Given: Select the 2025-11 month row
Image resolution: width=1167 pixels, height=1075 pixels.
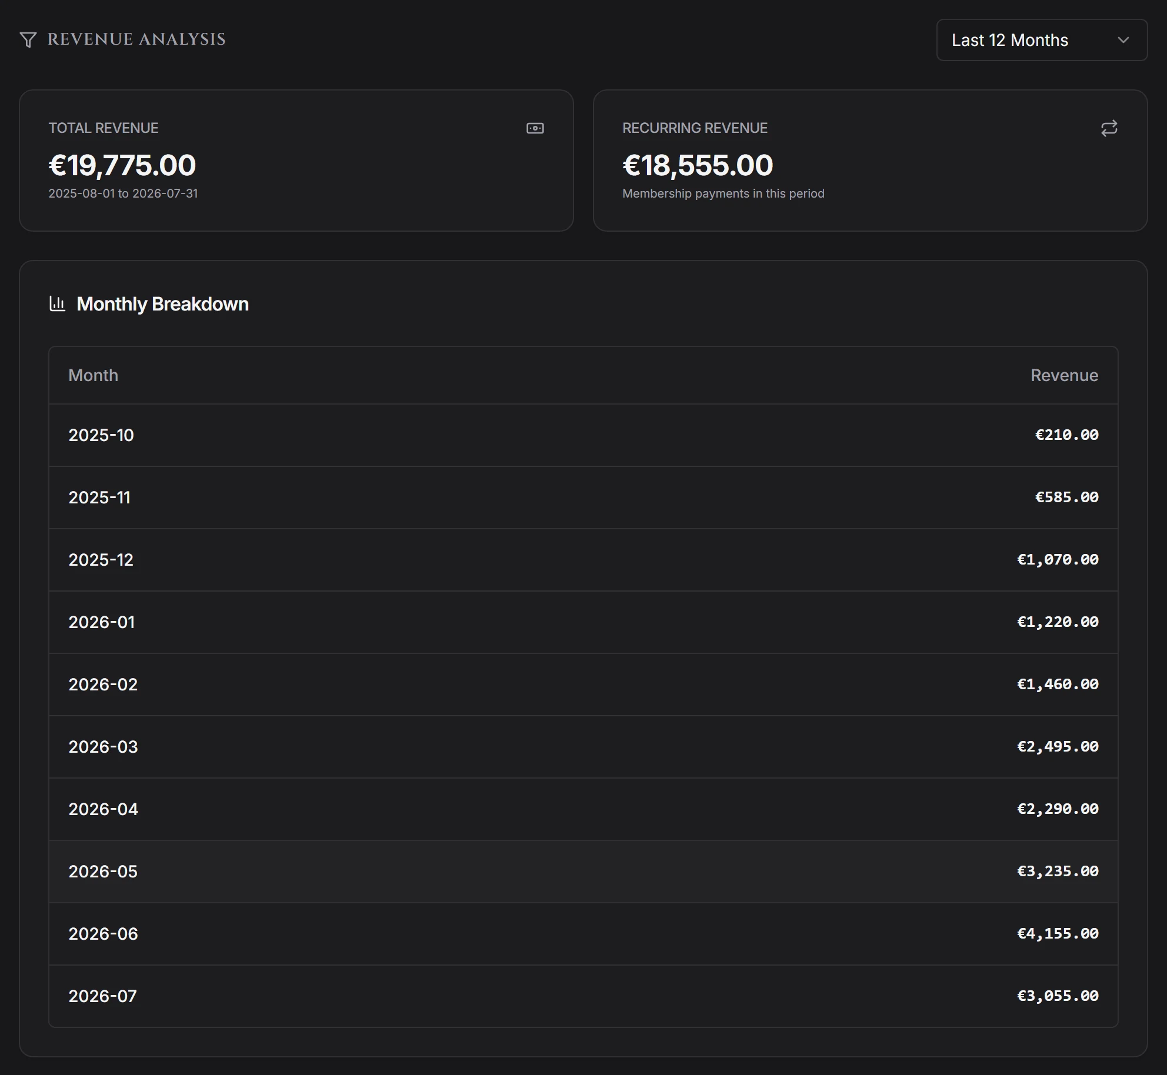Looking at the screenshot, I should (583, 498).
